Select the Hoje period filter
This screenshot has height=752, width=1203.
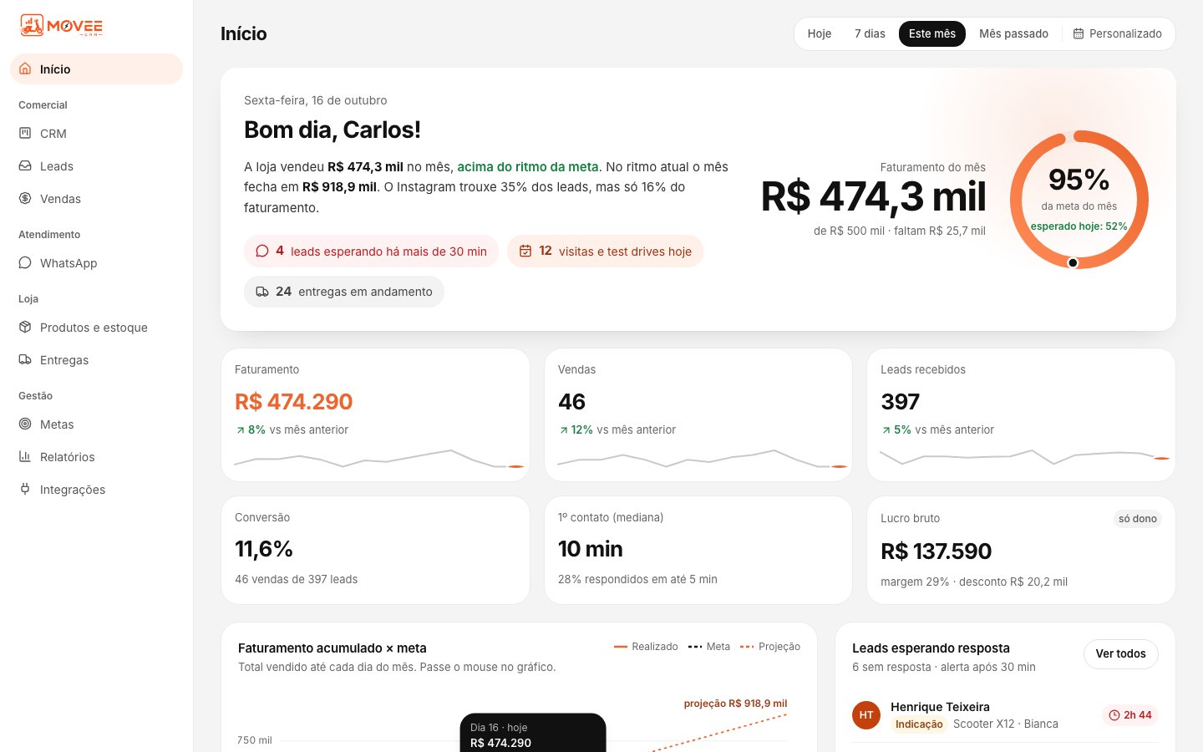tap(820, 33)
